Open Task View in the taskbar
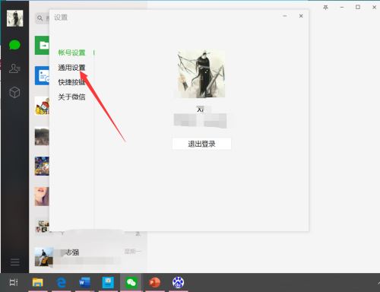 (x=14, y=282)
